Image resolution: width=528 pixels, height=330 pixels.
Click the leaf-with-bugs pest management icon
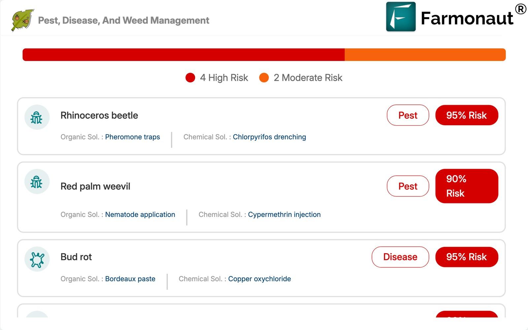click(x=22, y=20)
